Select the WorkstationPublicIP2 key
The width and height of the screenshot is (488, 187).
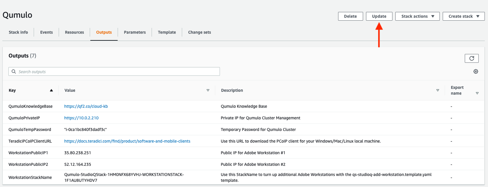[x=28, y=165]
